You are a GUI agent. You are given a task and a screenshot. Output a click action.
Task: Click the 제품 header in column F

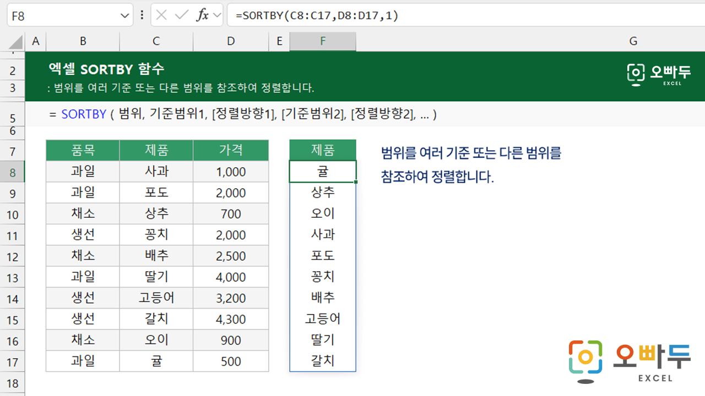click(323, 150)
